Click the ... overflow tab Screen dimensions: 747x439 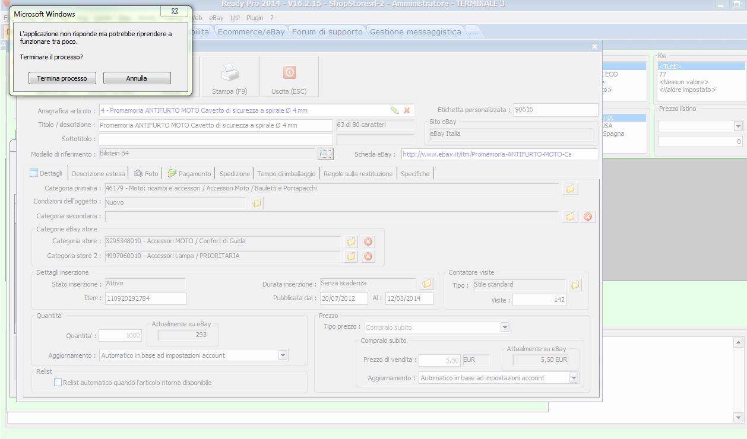click(x=473, y=32)
